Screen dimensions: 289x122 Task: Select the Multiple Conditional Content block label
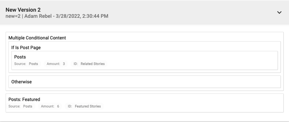[37, 38]
